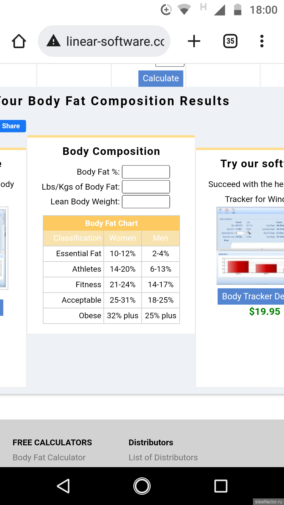Open the Body Tracker software screenshot
The height and width of the screenshot is (505, 284).
tap(250, 246)
